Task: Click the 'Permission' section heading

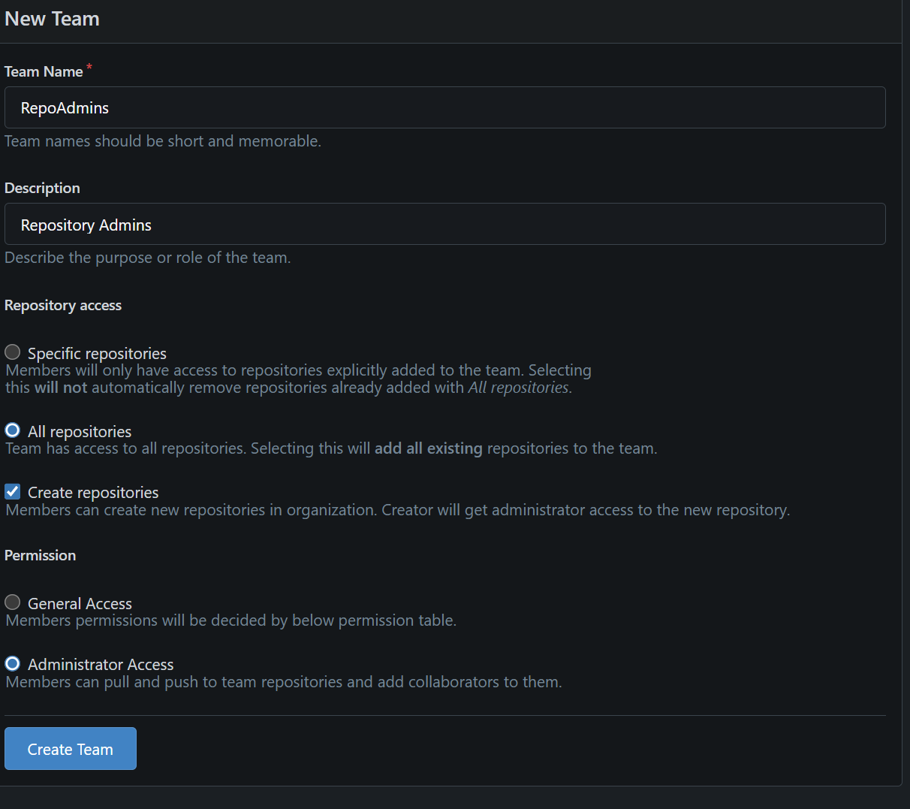Action: (x=41, y=555)
